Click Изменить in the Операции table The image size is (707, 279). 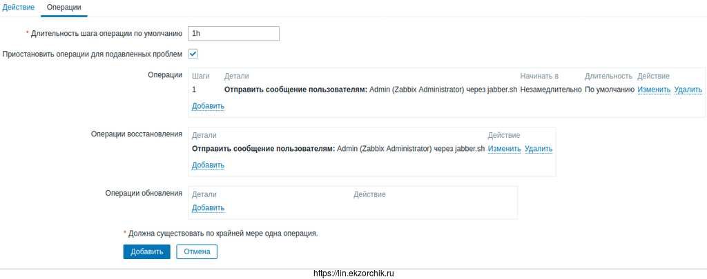click(653, 90)
